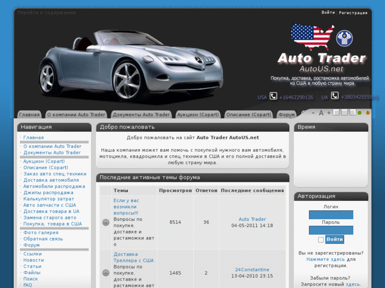Open 'Калькулятор затрат' link
The image size is (385, 288).
(x=49, y=199)
